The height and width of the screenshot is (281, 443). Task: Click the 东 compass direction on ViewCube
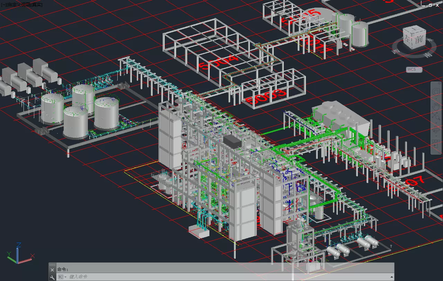pos(431,40)
